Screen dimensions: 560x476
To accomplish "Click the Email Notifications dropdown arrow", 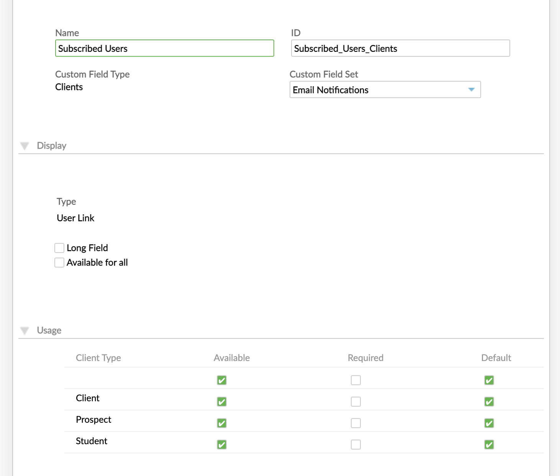I will (x=471, y=90).
